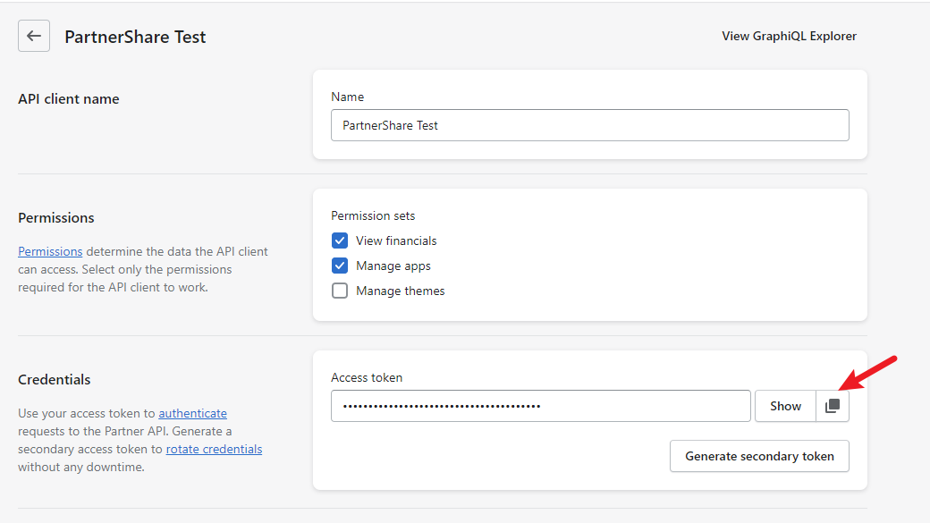Disable the Manage apps checkbox

coord(340,266)
